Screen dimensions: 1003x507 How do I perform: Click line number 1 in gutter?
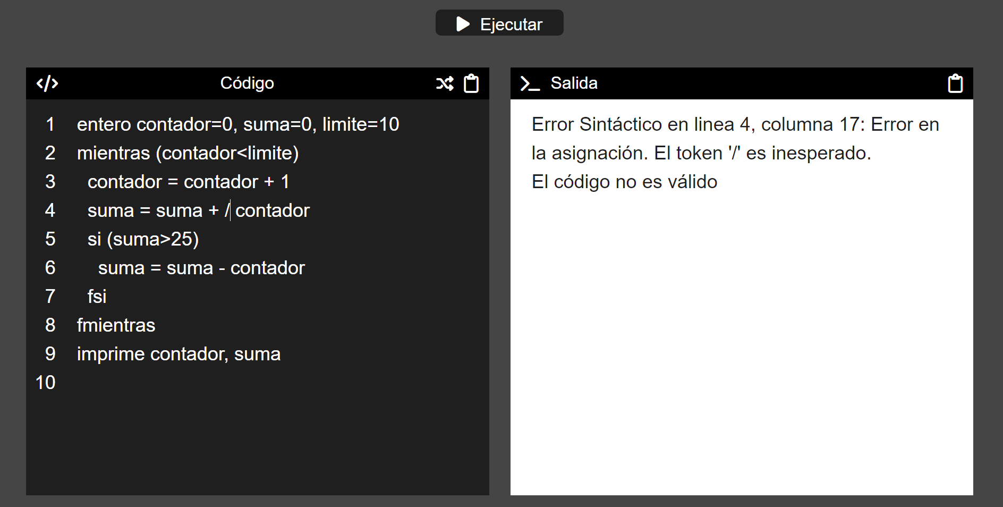pos(50,124)
